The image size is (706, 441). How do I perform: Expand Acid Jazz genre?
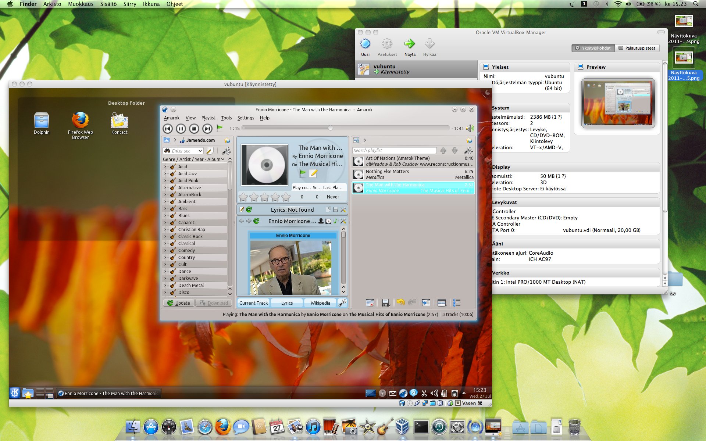pos(165,173)
